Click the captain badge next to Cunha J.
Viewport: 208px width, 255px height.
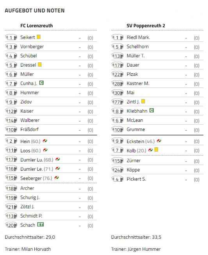tap(41, 83)
